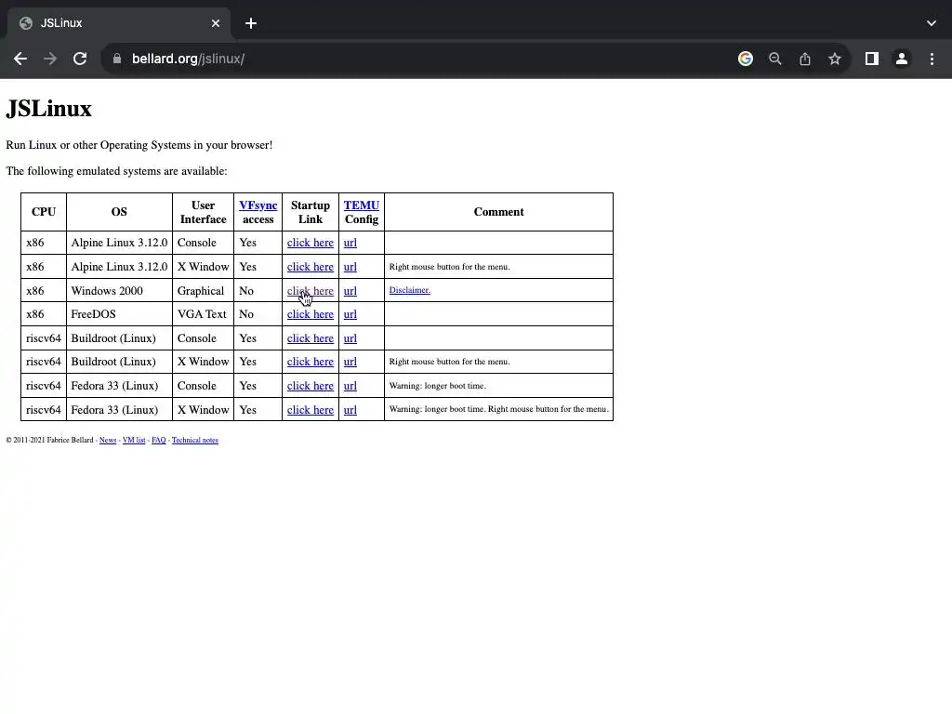Start Fedora 33 Console via click here
Viewport: 952px width, 714px height.
coord(311,386)
